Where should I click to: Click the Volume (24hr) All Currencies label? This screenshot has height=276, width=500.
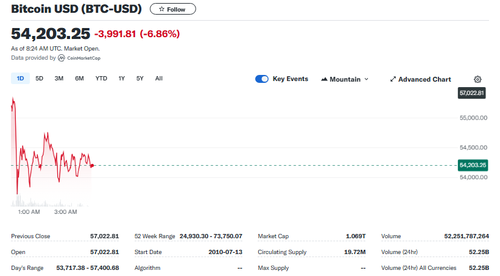418,267
